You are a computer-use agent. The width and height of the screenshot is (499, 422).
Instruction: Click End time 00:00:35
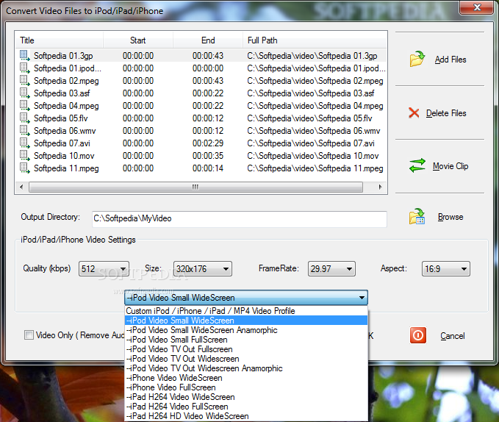(x=208, y=156)
